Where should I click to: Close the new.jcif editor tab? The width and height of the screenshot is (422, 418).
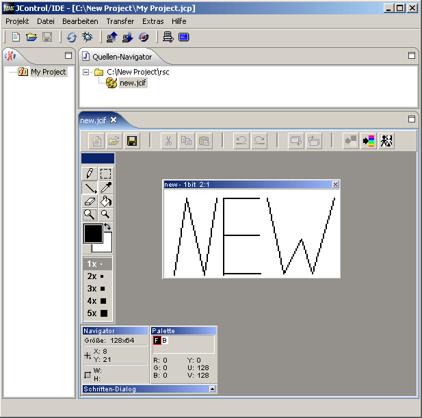pyautogui.click(x=114, y=120)
